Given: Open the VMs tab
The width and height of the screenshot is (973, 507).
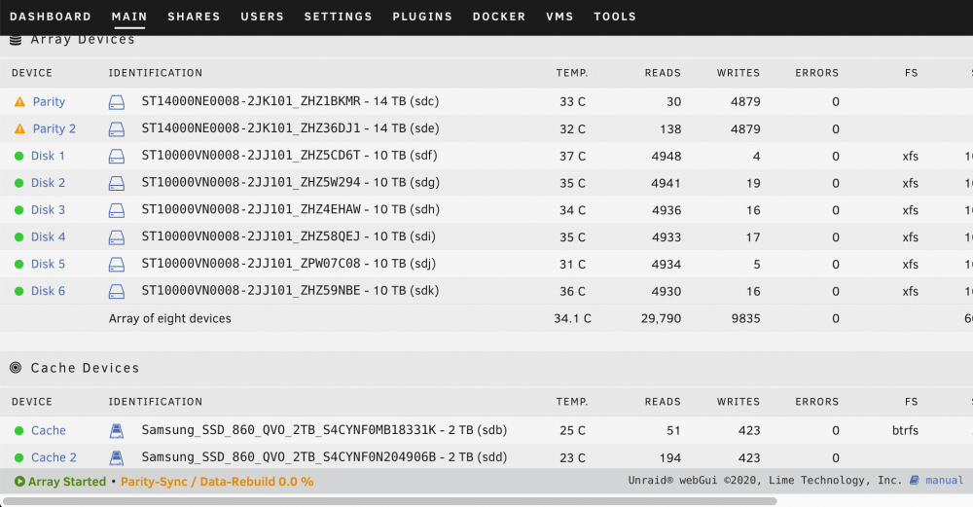Looking at the screenshot, I should 559,17.
